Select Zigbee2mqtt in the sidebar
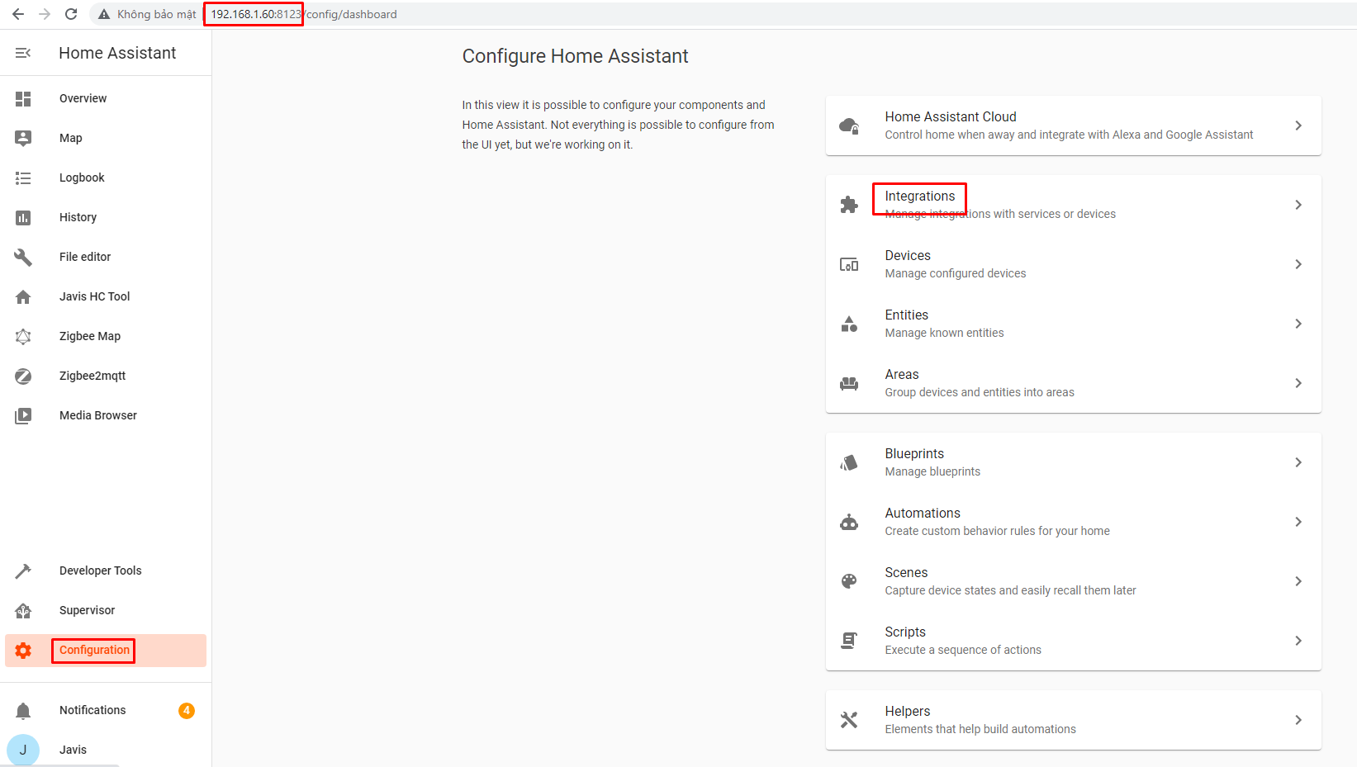Image resolution: width=1357 pixels, height=767 pixels. (x=106, y=376)
